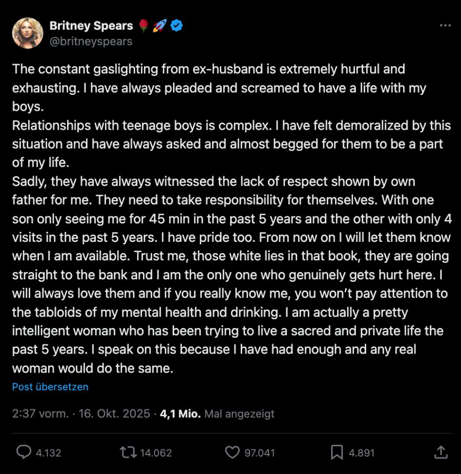The width and height of the screenshot is (461, 474).
Task: Bookmark the post with the bookmark icon
Action: coord(337,452)
